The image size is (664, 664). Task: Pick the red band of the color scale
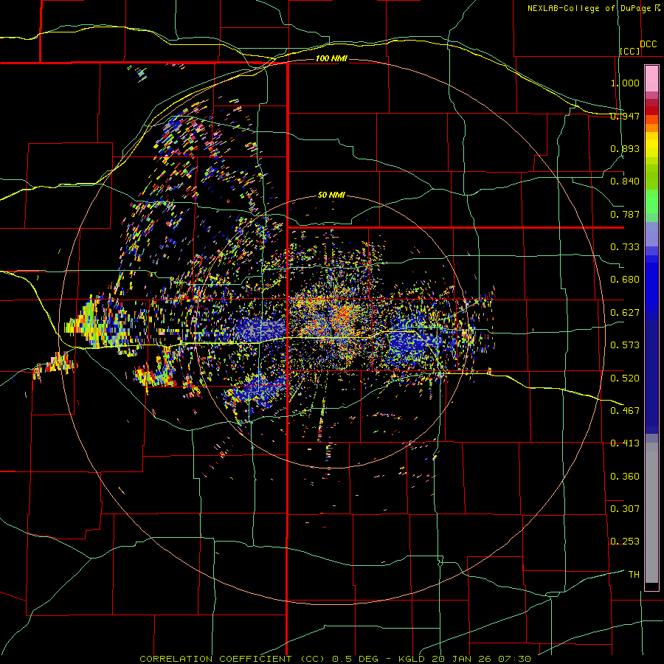point(651,110)
